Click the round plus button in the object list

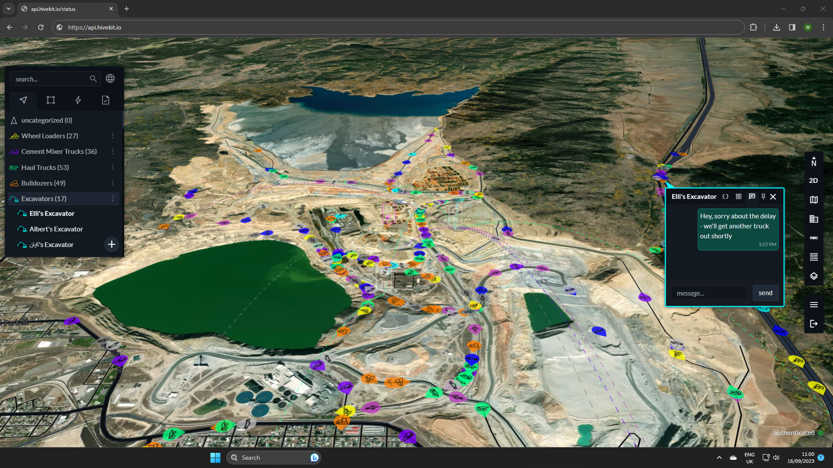[112, 244]
